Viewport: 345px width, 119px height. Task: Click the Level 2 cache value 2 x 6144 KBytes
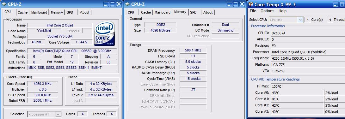click(x=101, y=95)
